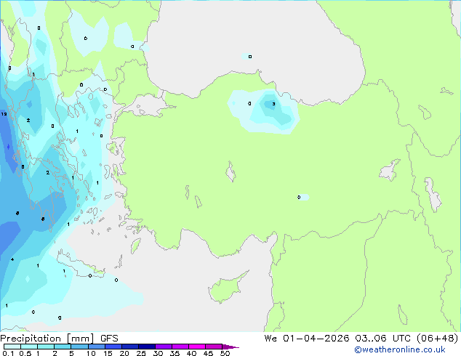Click the 45–50 mm legend swatch
Viewport: 461px width, 356px height.
pyautogui.click(x=214, y=347)
